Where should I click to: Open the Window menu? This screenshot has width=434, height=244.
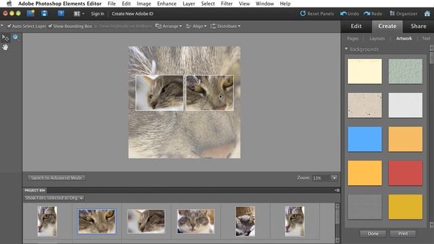click(264, 3)
